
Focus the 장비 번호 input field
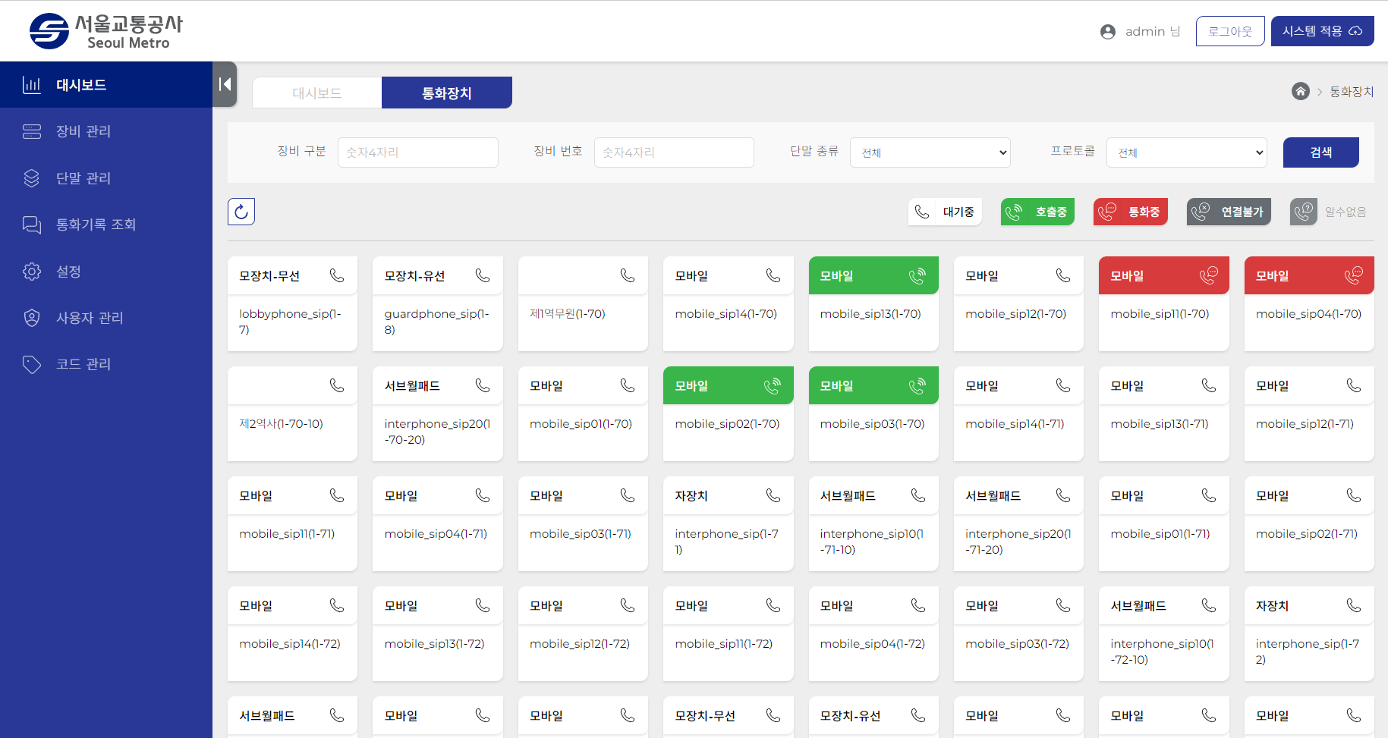674,152
